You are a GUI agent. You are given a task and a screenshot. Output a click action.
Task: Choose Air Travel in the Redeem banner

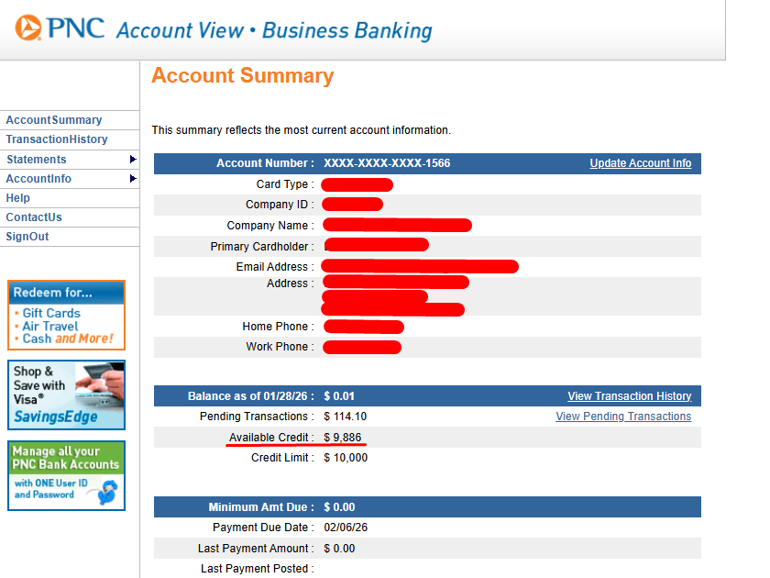[50, 326]
